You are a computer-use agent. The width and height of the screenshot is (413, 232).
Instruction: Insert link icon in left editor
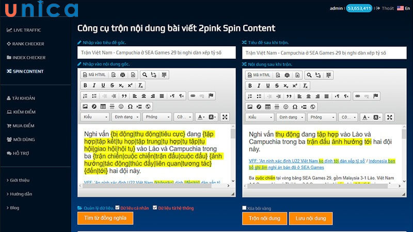click(x=193, y=96)
